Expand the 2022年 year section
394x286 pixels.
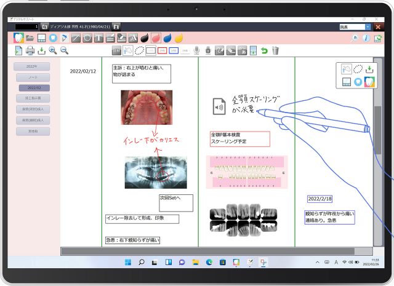33,66
